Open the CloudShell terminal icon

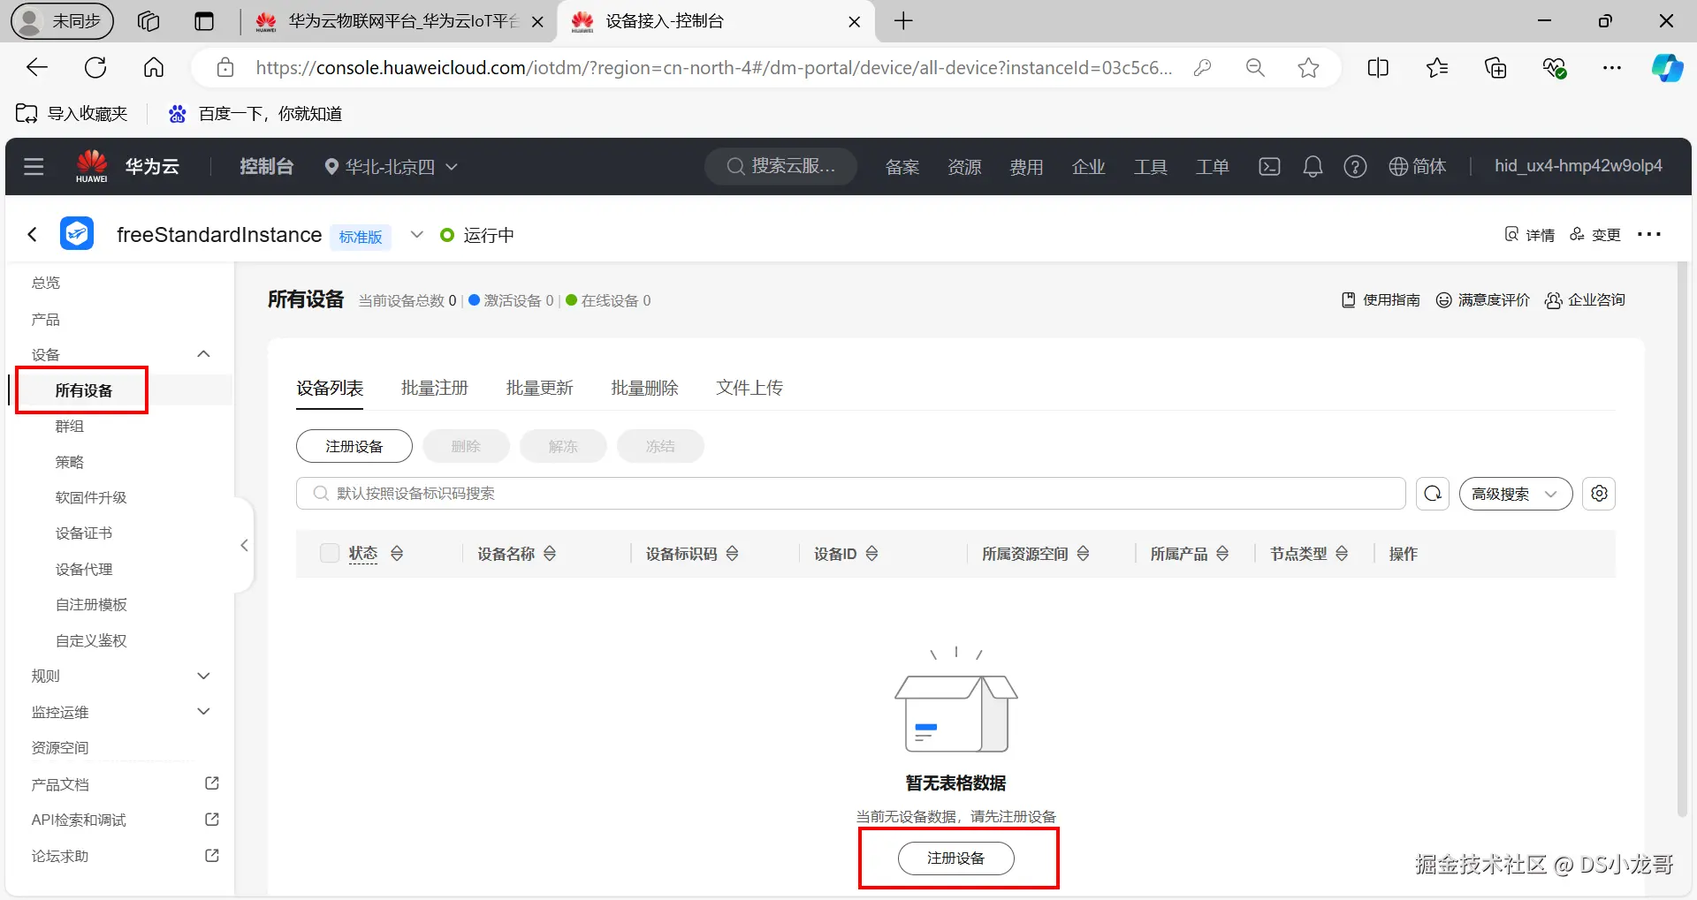pyautogui.click(x=1269, y=166)
